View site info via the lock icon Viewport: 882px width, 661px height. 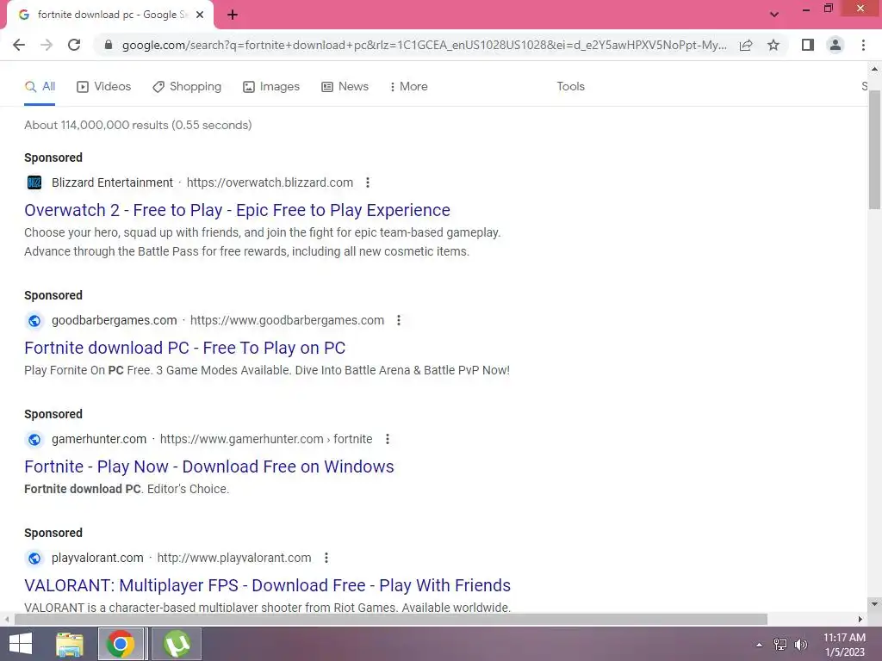point(109,45)
